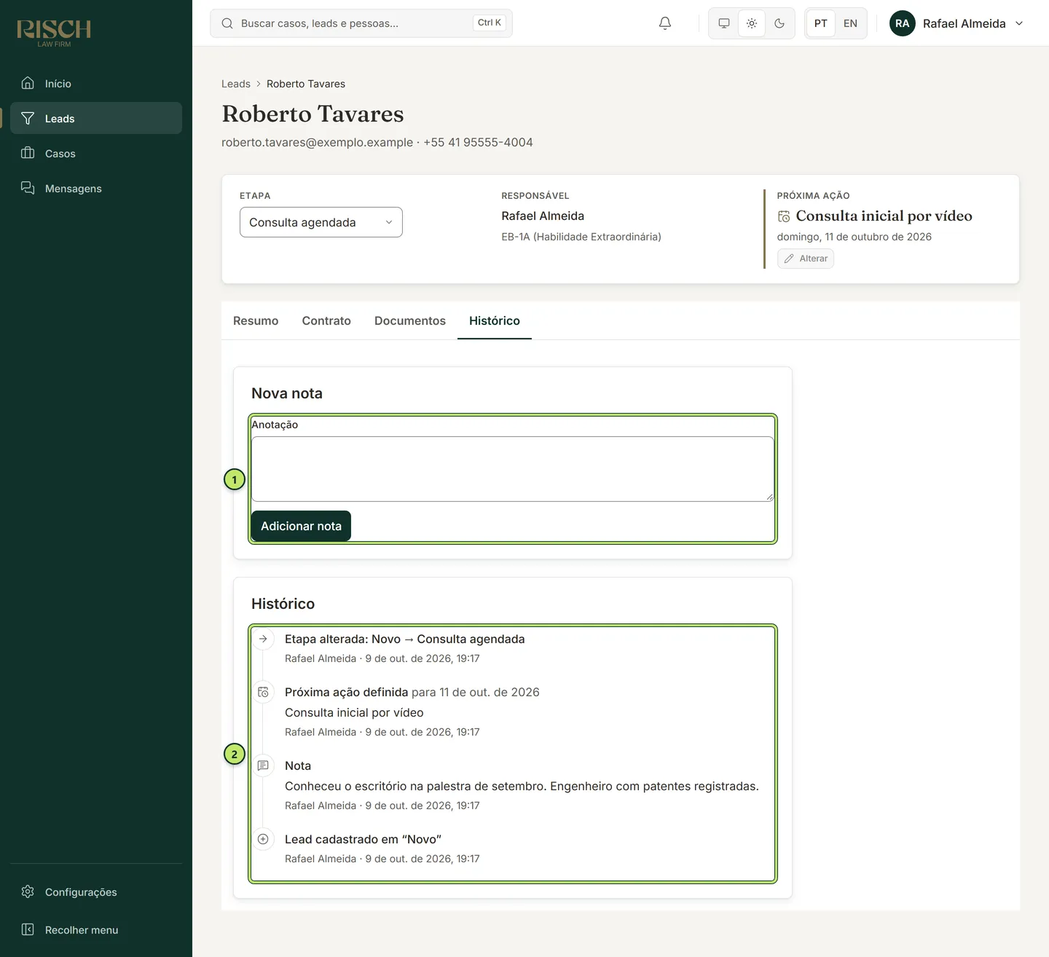
Task: Click calendar icon of Próxima ação definida entry
Action: pyautogui.click(x=263, y=692)
